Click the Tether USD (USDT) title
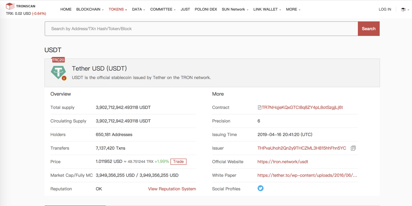The width and height of the screenshot is (412, 206). pos(99,69)
